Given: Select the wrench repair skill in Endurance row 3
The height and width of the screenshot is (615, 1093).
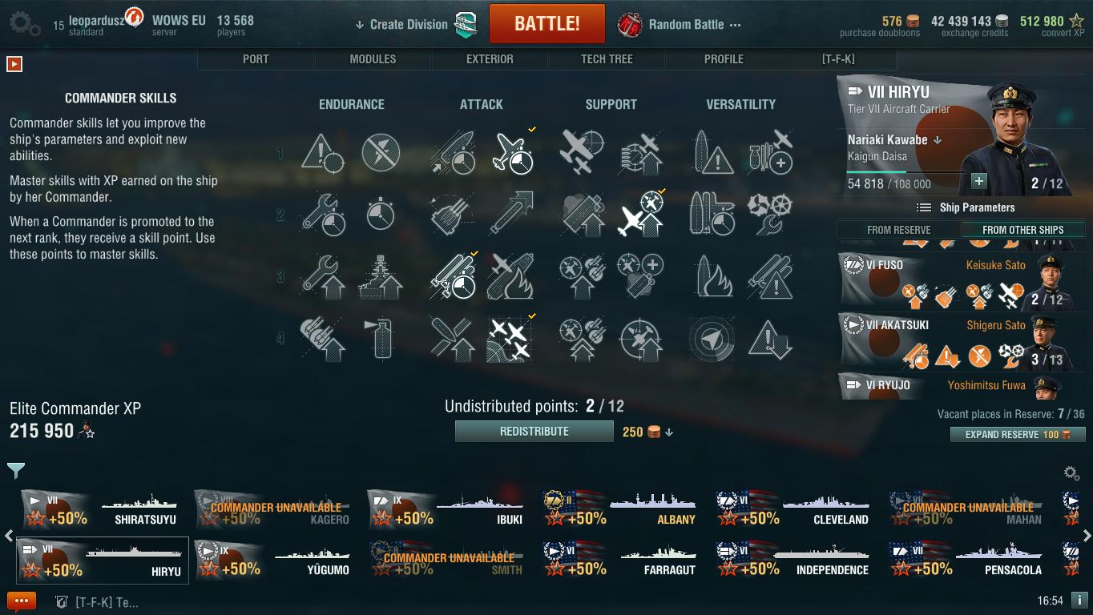Looking at the screenshot, I should pos(323,276).
